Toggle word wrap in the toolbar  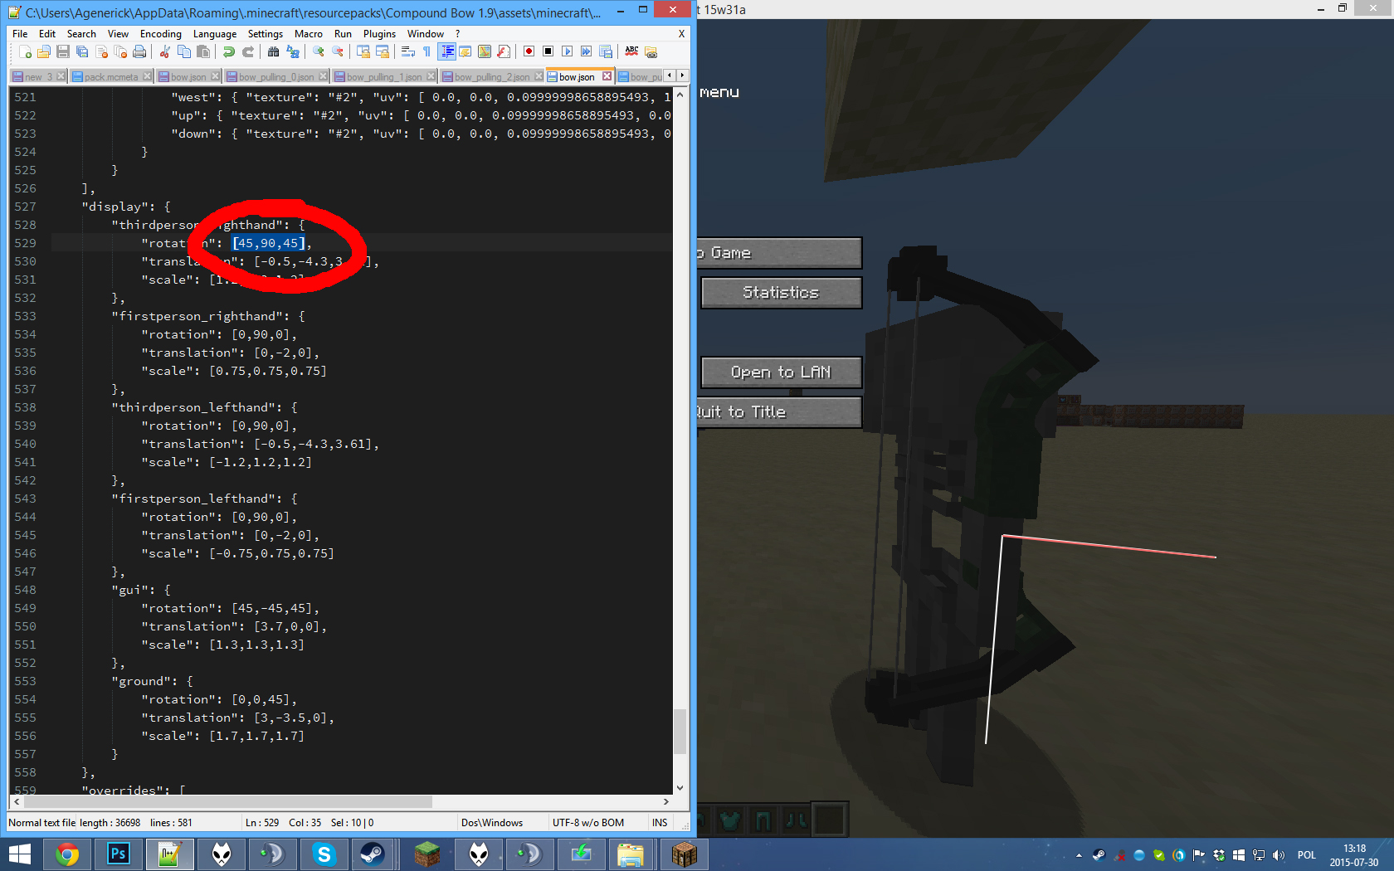click(x=408, y=52)
